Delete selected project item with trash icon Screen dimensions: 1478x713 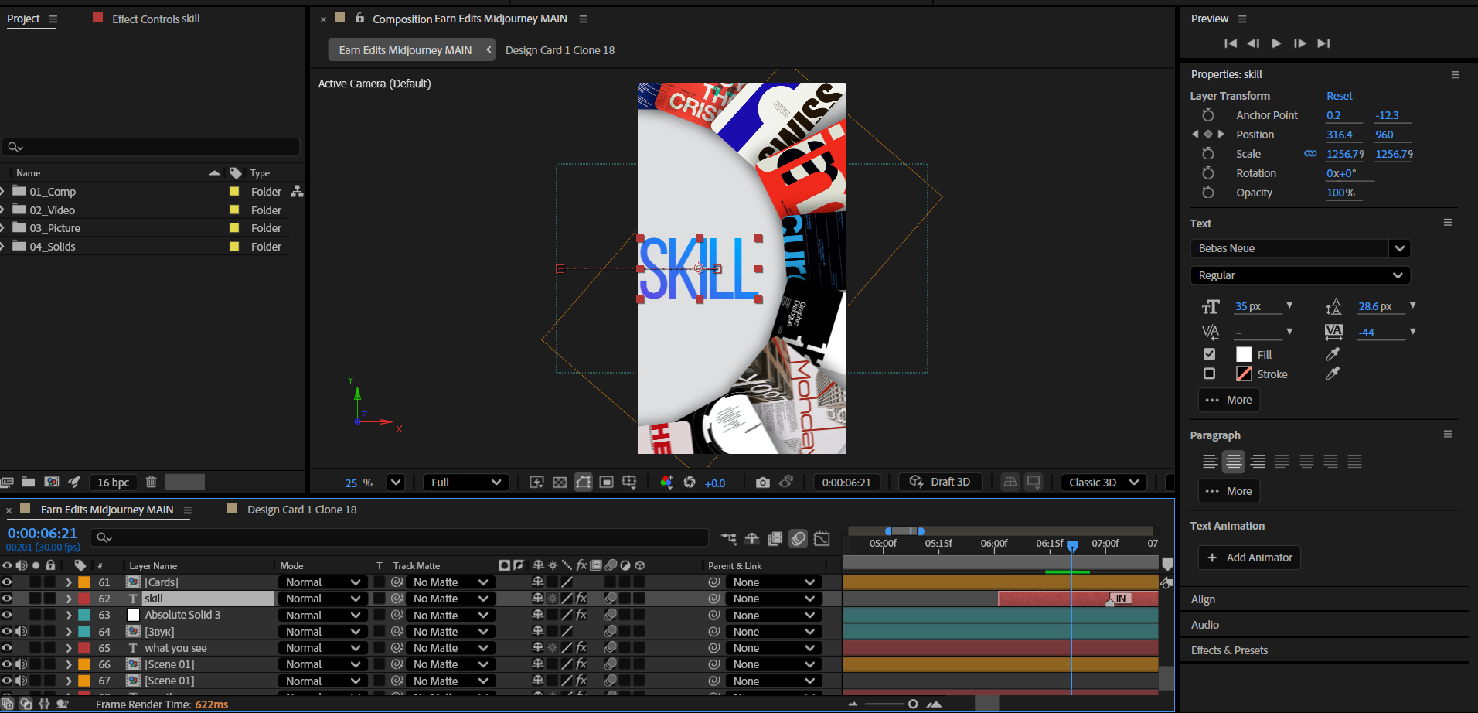[x=152, y=482]
